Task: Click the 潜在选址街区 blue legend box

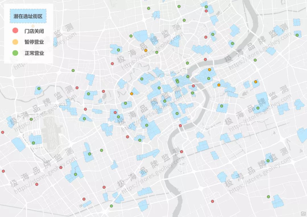Action: coord(28,17)
